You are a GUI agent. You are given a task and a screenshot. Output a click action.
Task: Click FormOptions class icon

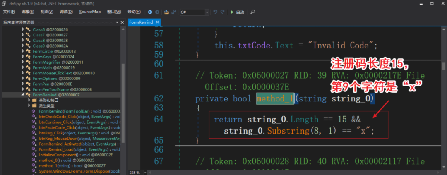point(28,78)
